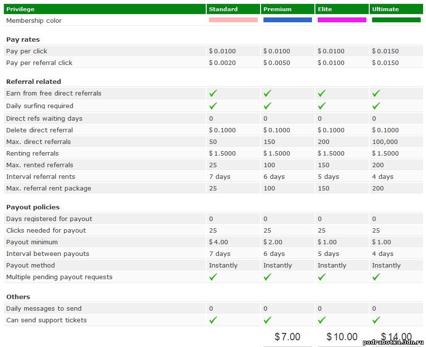This screenshot has width=426, height=347.
Task: Click the Privilege column header
Action: (20, 9)
